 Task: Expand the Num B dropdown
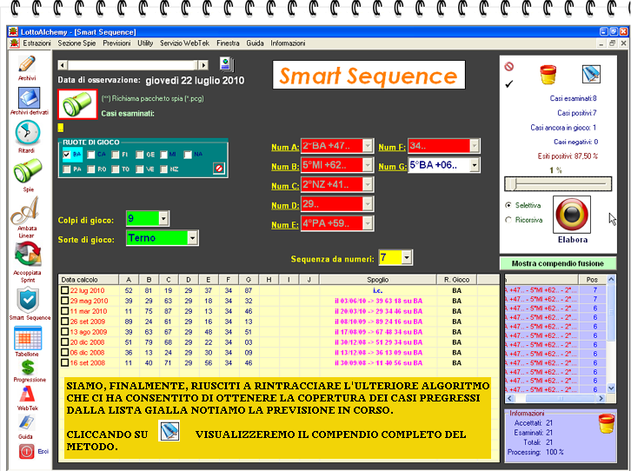(x=368, y=165)
